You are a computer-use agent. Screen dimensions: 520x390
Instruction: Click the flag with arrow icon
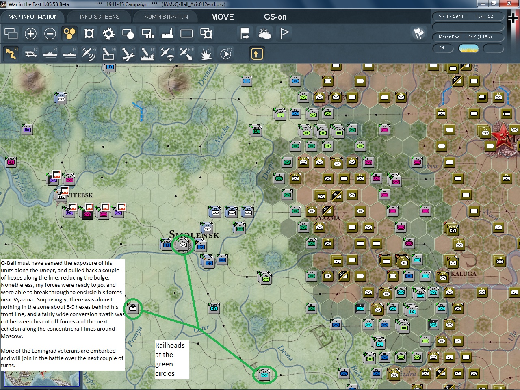click(x=245, y=34)
